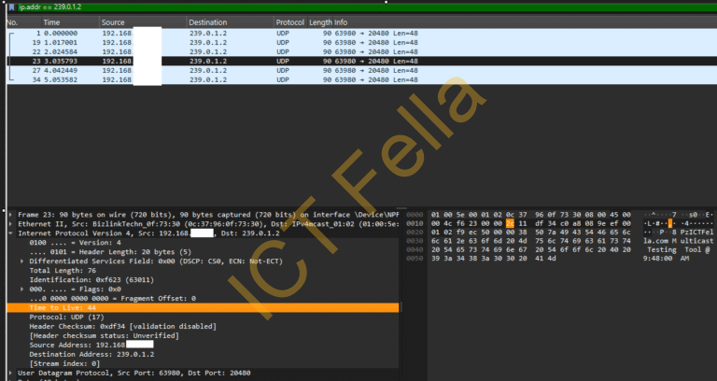Expand the Ethernet II details node
The image size is (717, 381).
click(x=10, y=224)
